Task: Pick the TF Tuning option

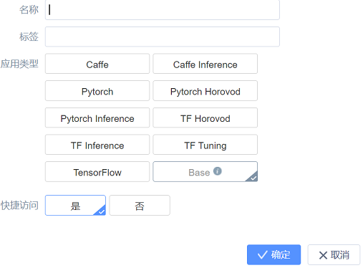Action: (205, 145)
